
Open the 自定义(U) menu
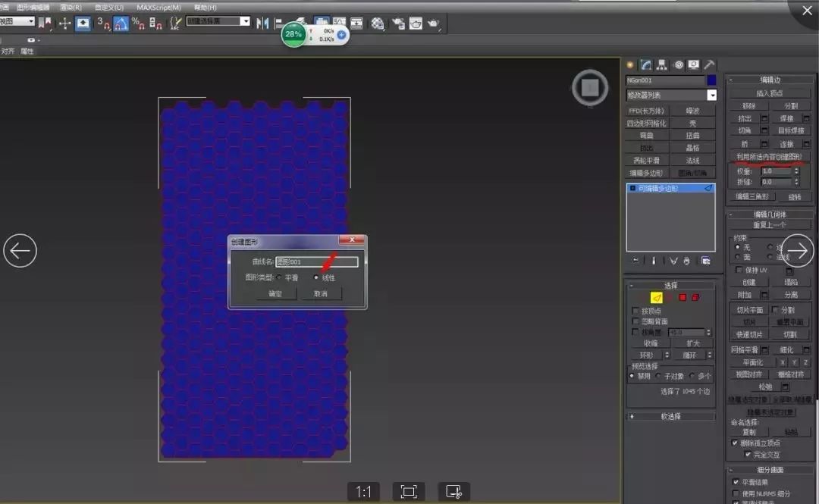point(109,8)
